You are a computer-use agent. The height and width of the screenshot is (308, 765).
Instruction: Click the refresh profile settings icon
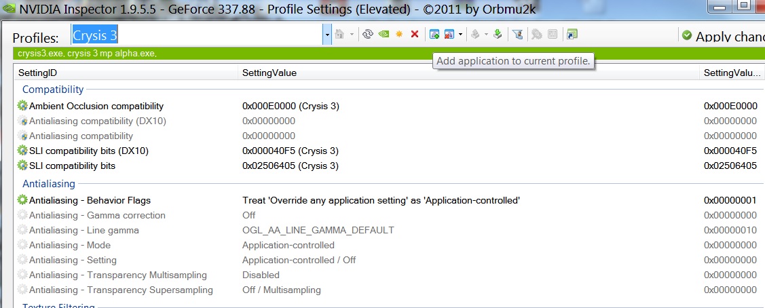[369, 35]
